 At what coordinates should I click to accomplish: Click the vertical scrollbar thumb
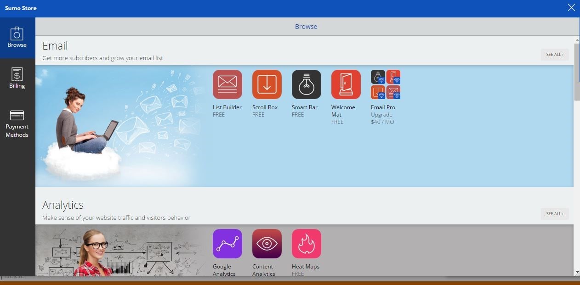pos(577,72)
